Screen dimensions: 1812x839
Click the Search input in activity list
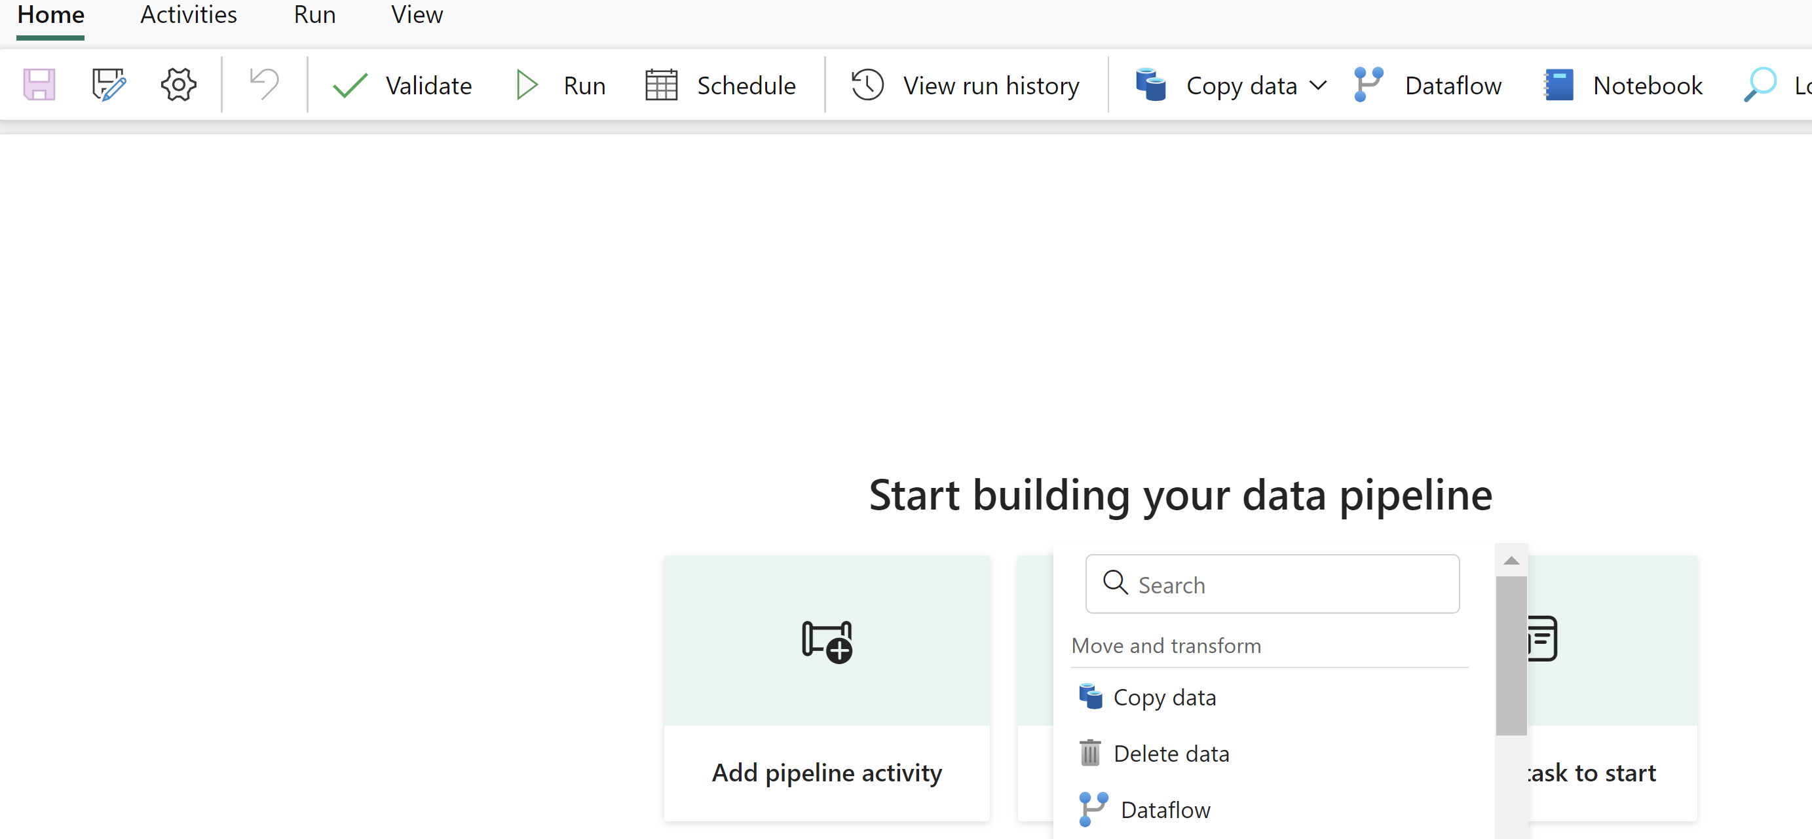coord(1272,584)
